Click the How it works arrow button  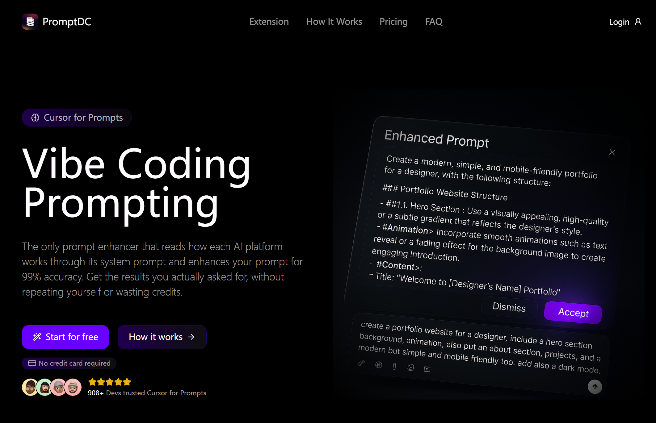pyautogui.click(x=162, y=337)
